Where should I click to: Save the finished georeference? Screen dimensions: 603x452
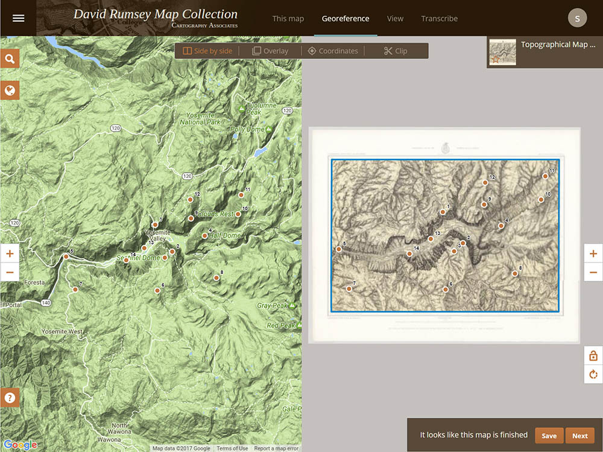pyautogui.click(x=549, y=435)
